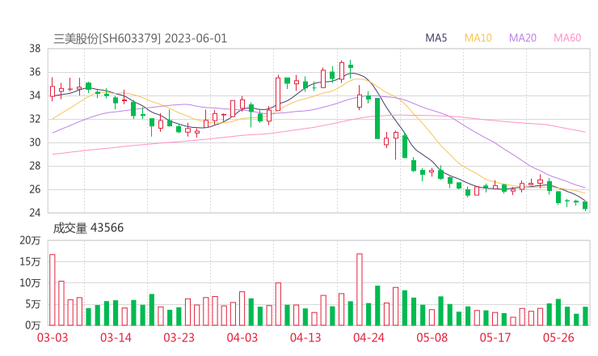The image size is (598, 356).
Task: Click the 03-23 date axis label
Action: [179, 337]
